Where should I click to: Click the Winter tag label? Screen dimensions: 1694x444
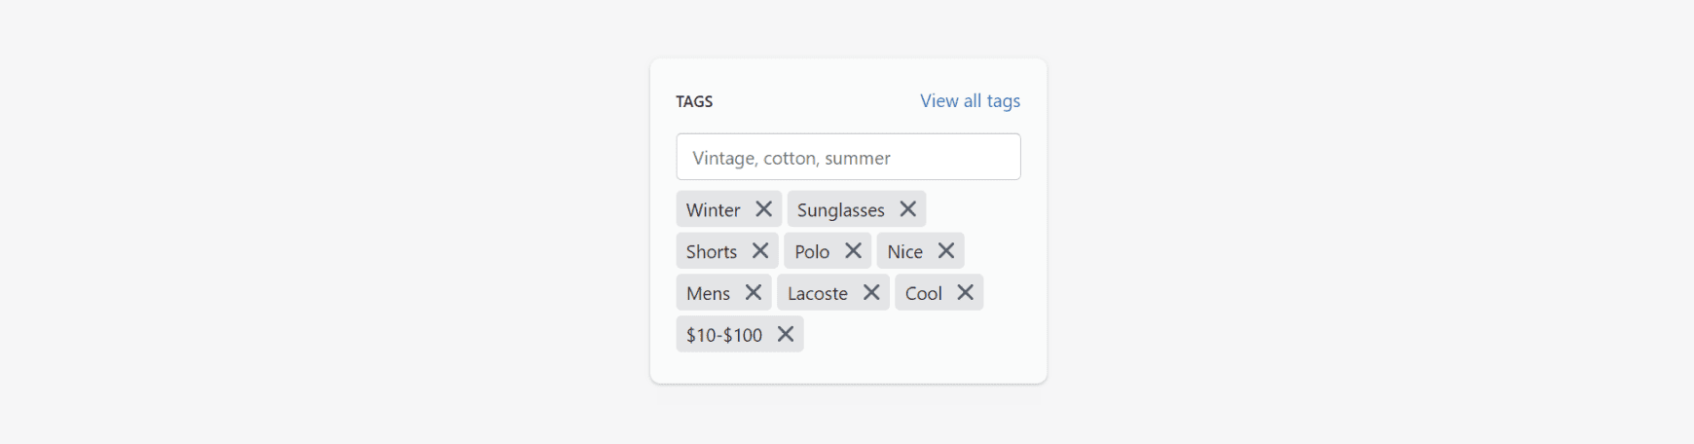click(x=713, y=210)
